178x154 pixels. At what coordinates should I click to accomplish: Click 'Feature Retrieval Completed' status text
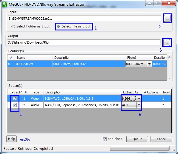tap(28, 148)
